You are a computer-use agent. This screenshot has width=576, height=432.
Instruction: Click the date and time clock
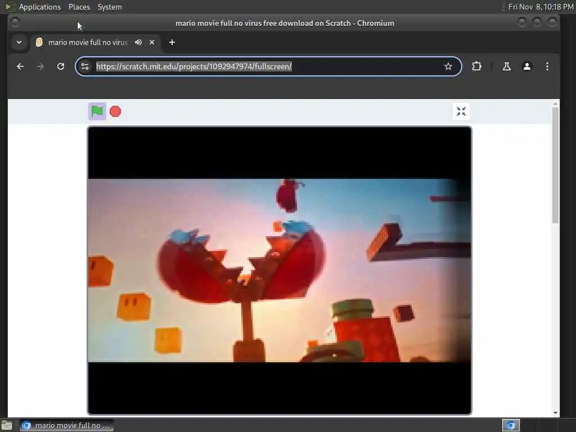coord(541,7)
